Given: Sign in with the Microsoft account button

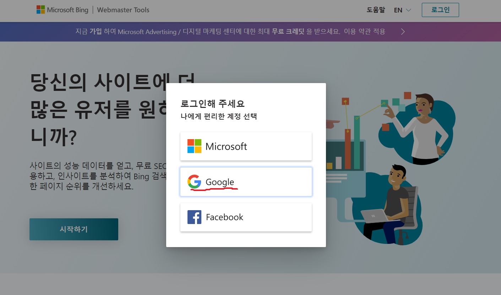Looking at the screenshot, I should 246,146.
